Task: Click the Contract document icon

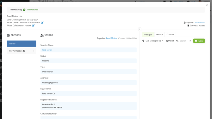Action: [188, 25]
